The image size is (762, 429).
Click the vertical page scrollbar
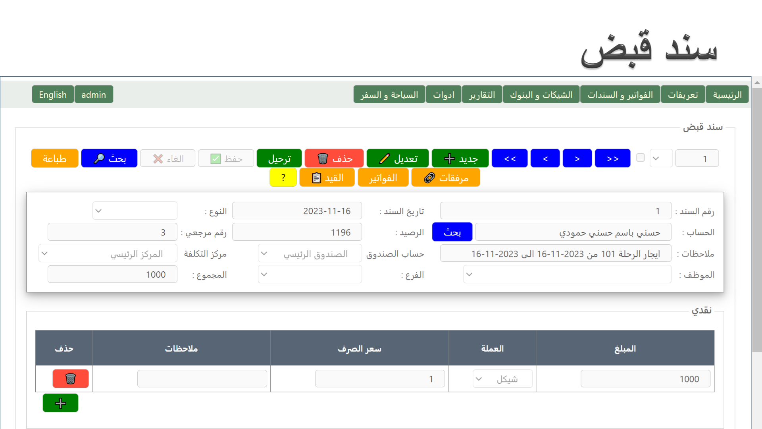[757, 218]
